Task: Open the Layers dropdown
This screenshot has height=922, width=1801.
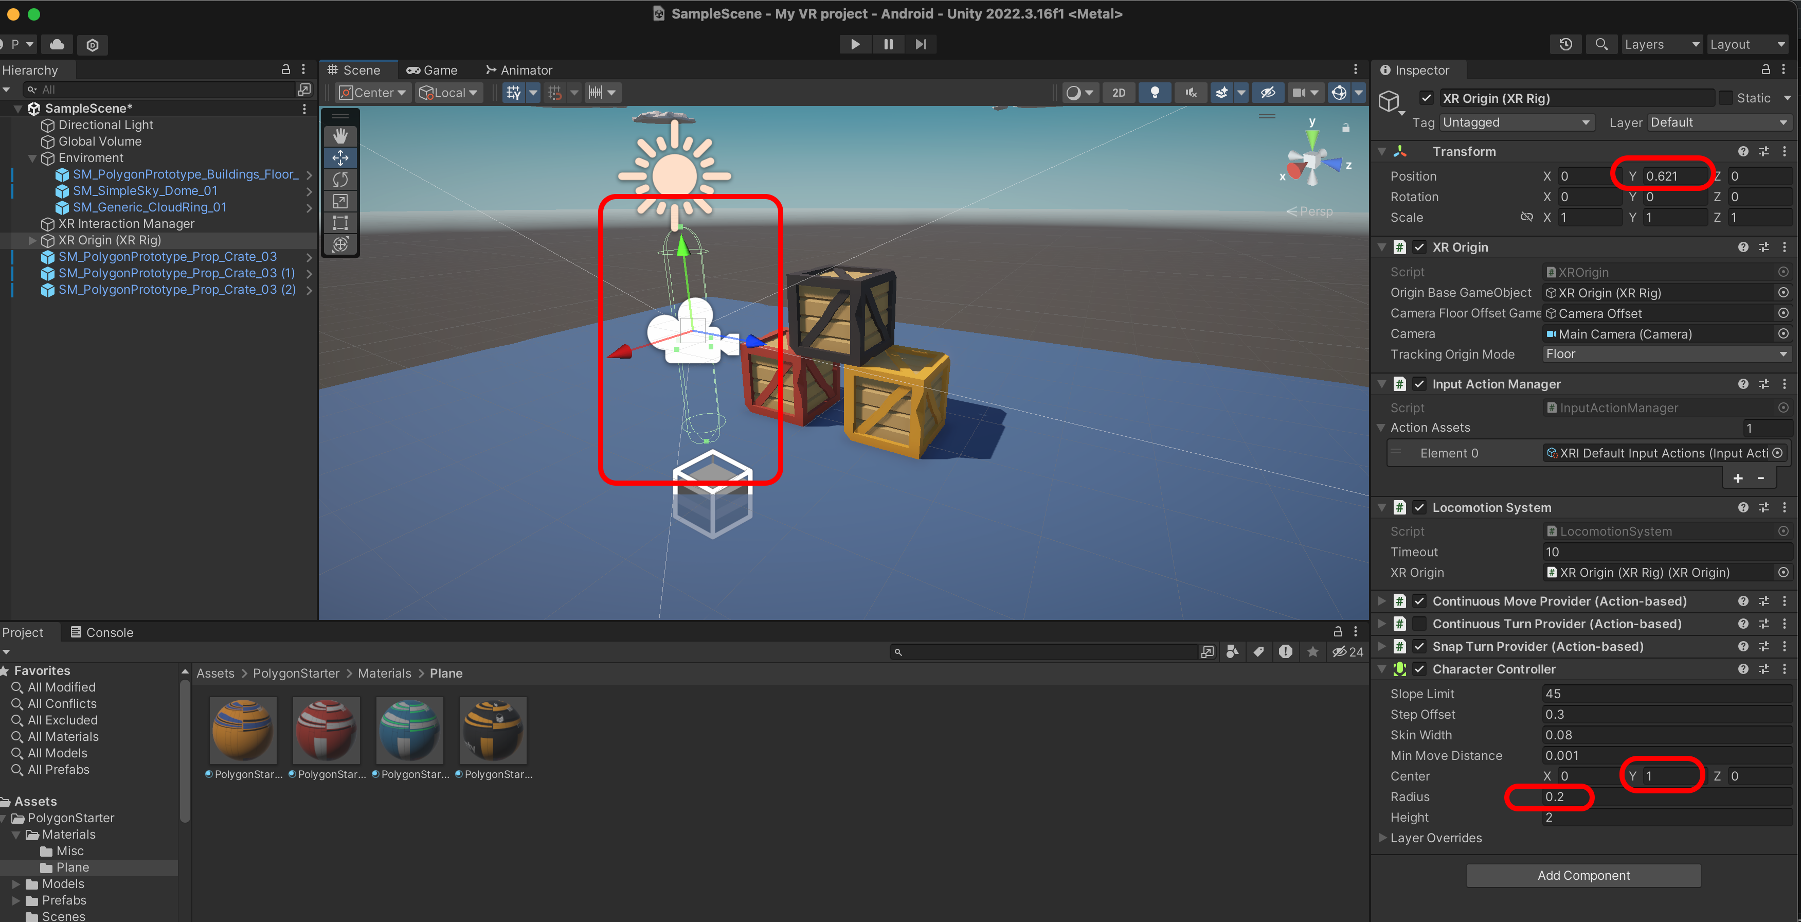Action: click(x=1661, y=44)
